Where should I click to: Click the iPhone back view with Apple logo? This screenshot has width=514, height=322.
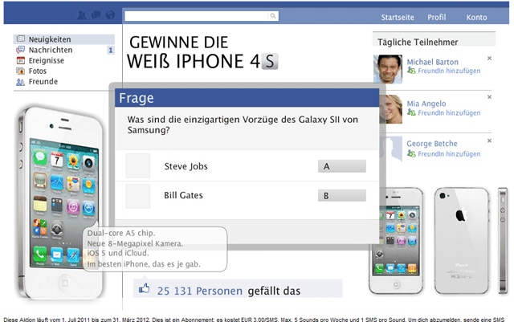point(461,241)
